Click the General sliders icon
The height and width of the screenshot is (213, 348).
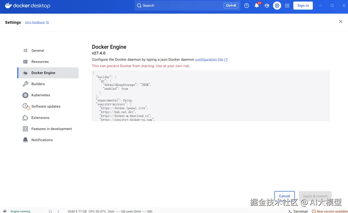(x=25, y=50)
